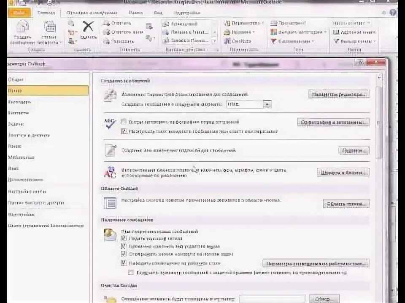Enable Всегда проверять орфографию перед отправкой checkbox
This screenshot has height=303, width=405.
124,122
